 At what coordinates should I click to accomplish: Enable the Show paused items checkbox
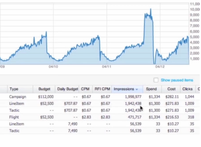coord(156,80)
